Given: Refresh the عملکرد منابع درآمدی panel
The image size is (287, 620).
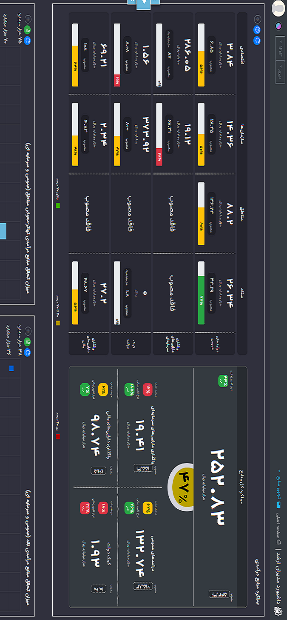Looking at the screenshot, I should coord(257,40).
